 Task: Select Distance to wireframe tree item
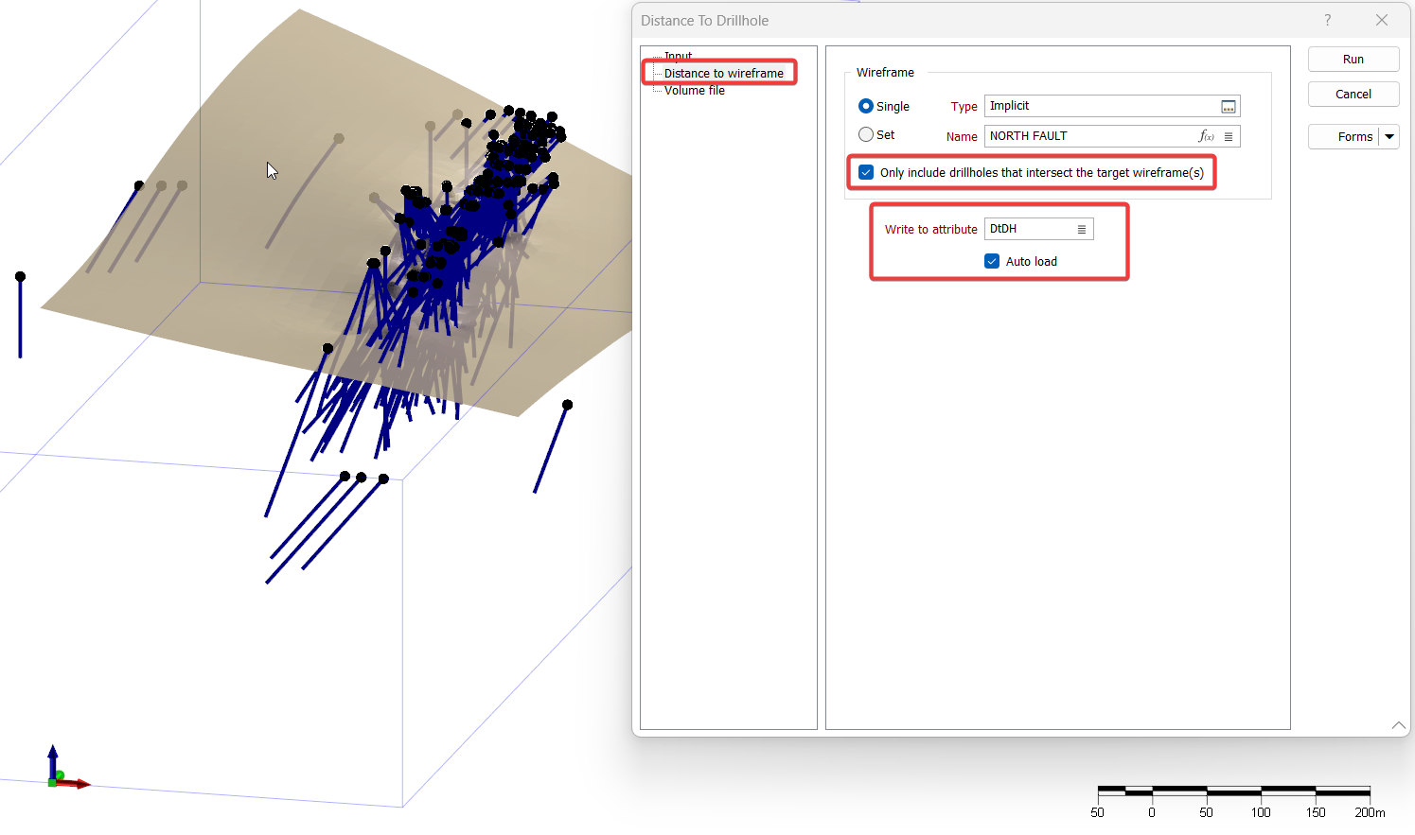click(x=723, y=73)
